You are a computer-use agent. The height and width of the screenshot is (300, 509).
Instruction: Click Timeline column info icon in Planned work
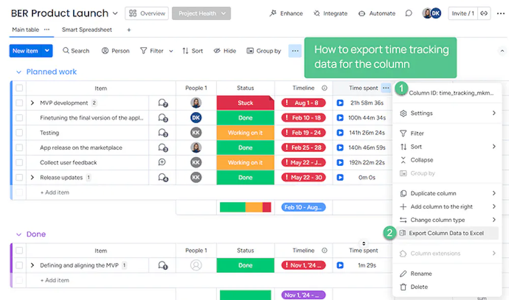point(324,88)
